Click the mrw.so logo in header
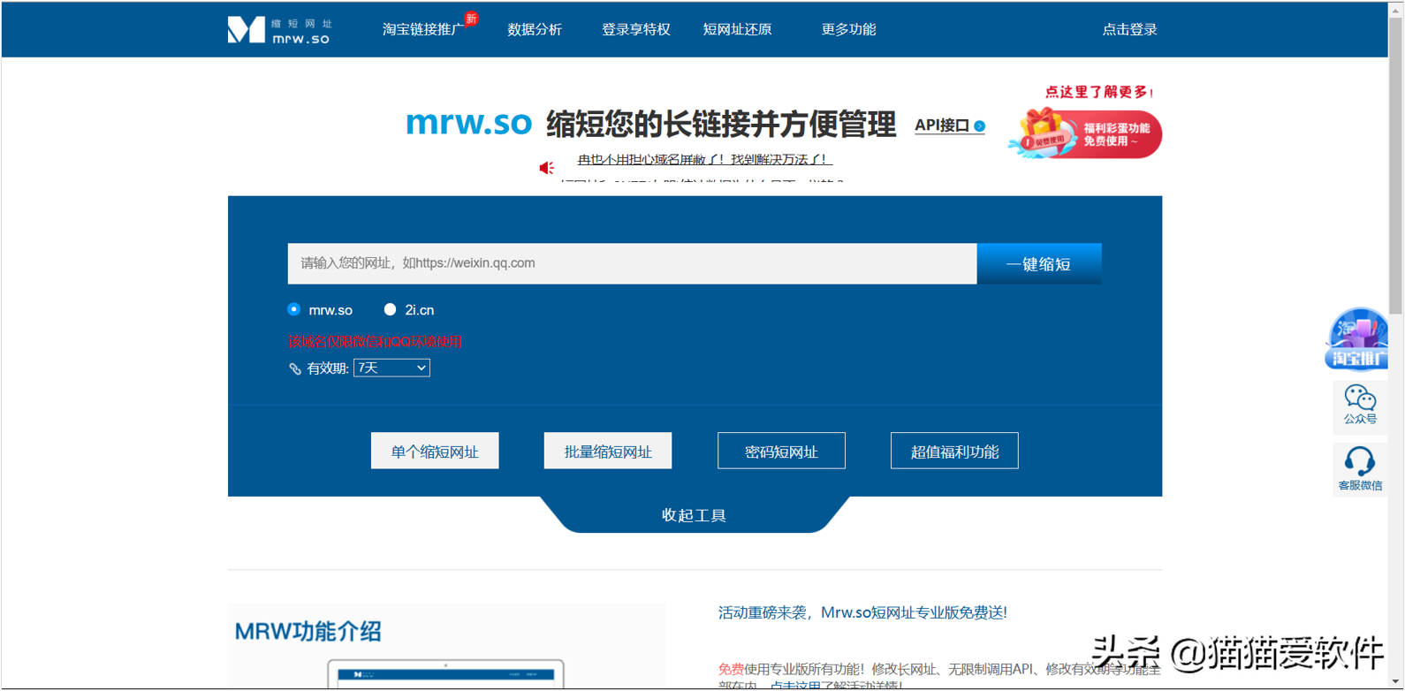Screen dimensions: 1405x691 [279, 30]
